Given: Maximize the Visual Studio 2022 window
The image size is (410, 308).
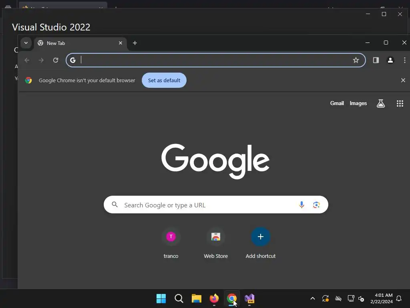Looking at the screenshot, I should pos(384,14).
